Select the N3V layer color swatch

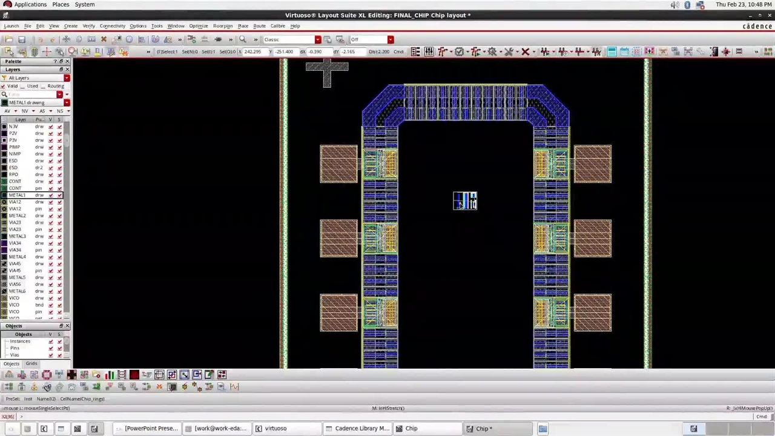(x=5, y=127)
